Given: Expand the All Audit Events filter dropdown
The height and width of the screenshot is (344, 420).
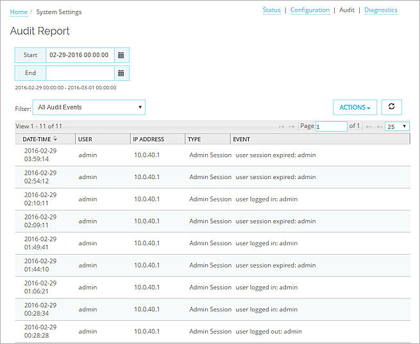Looking at the screenshot, I should (89, 107).
